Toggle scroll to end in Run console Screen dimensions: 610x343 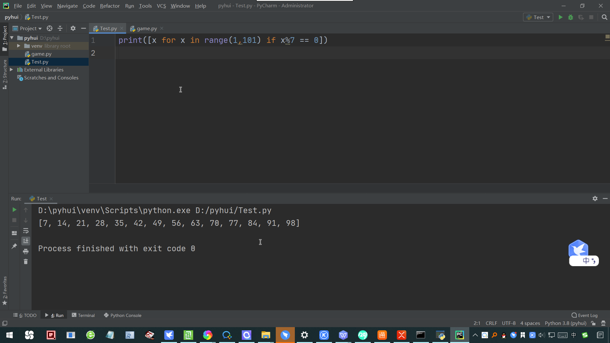(26, 241)
